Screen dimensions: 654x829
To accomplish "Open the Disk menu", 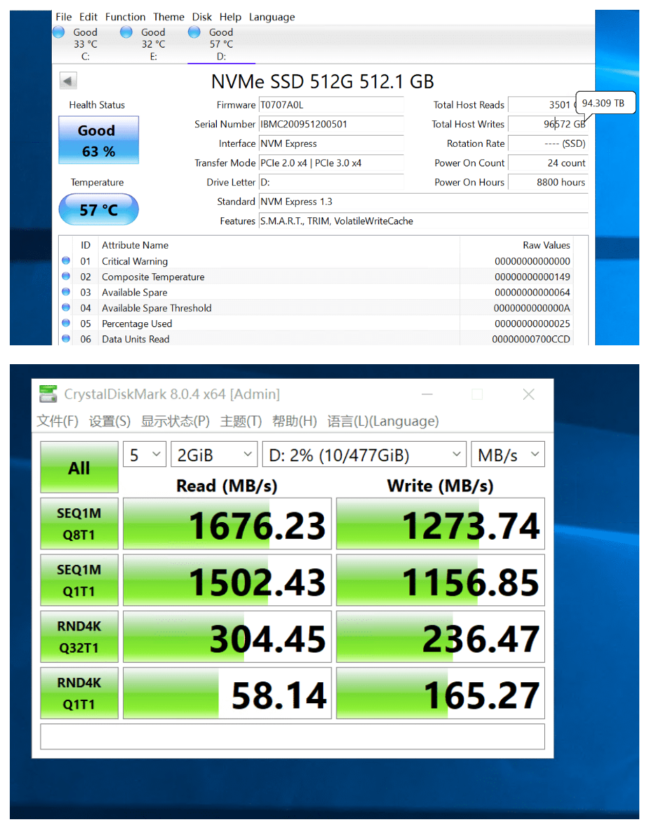I will 201,17.
